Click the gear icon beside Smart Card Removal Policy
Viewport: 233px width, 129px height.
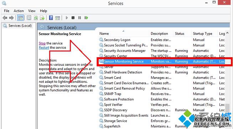click(101, 88)
